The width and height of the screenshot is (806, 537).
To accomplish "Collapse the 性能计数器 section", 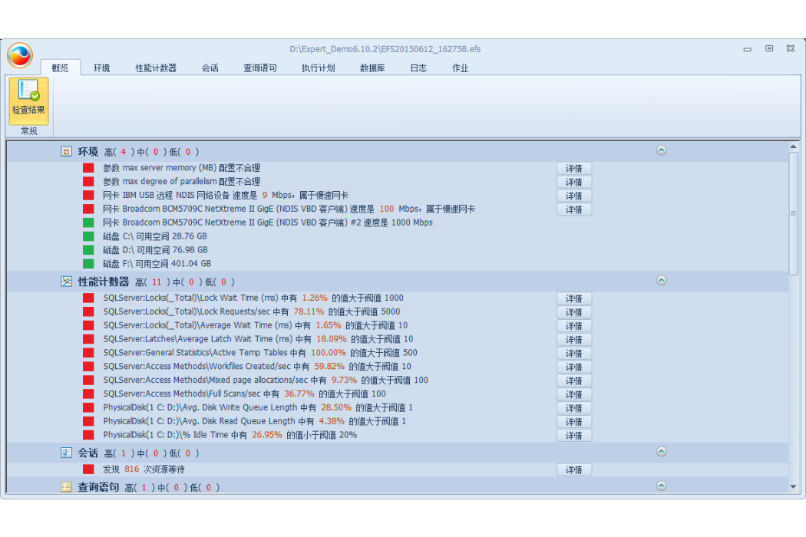I will click(x=662, y=280).
